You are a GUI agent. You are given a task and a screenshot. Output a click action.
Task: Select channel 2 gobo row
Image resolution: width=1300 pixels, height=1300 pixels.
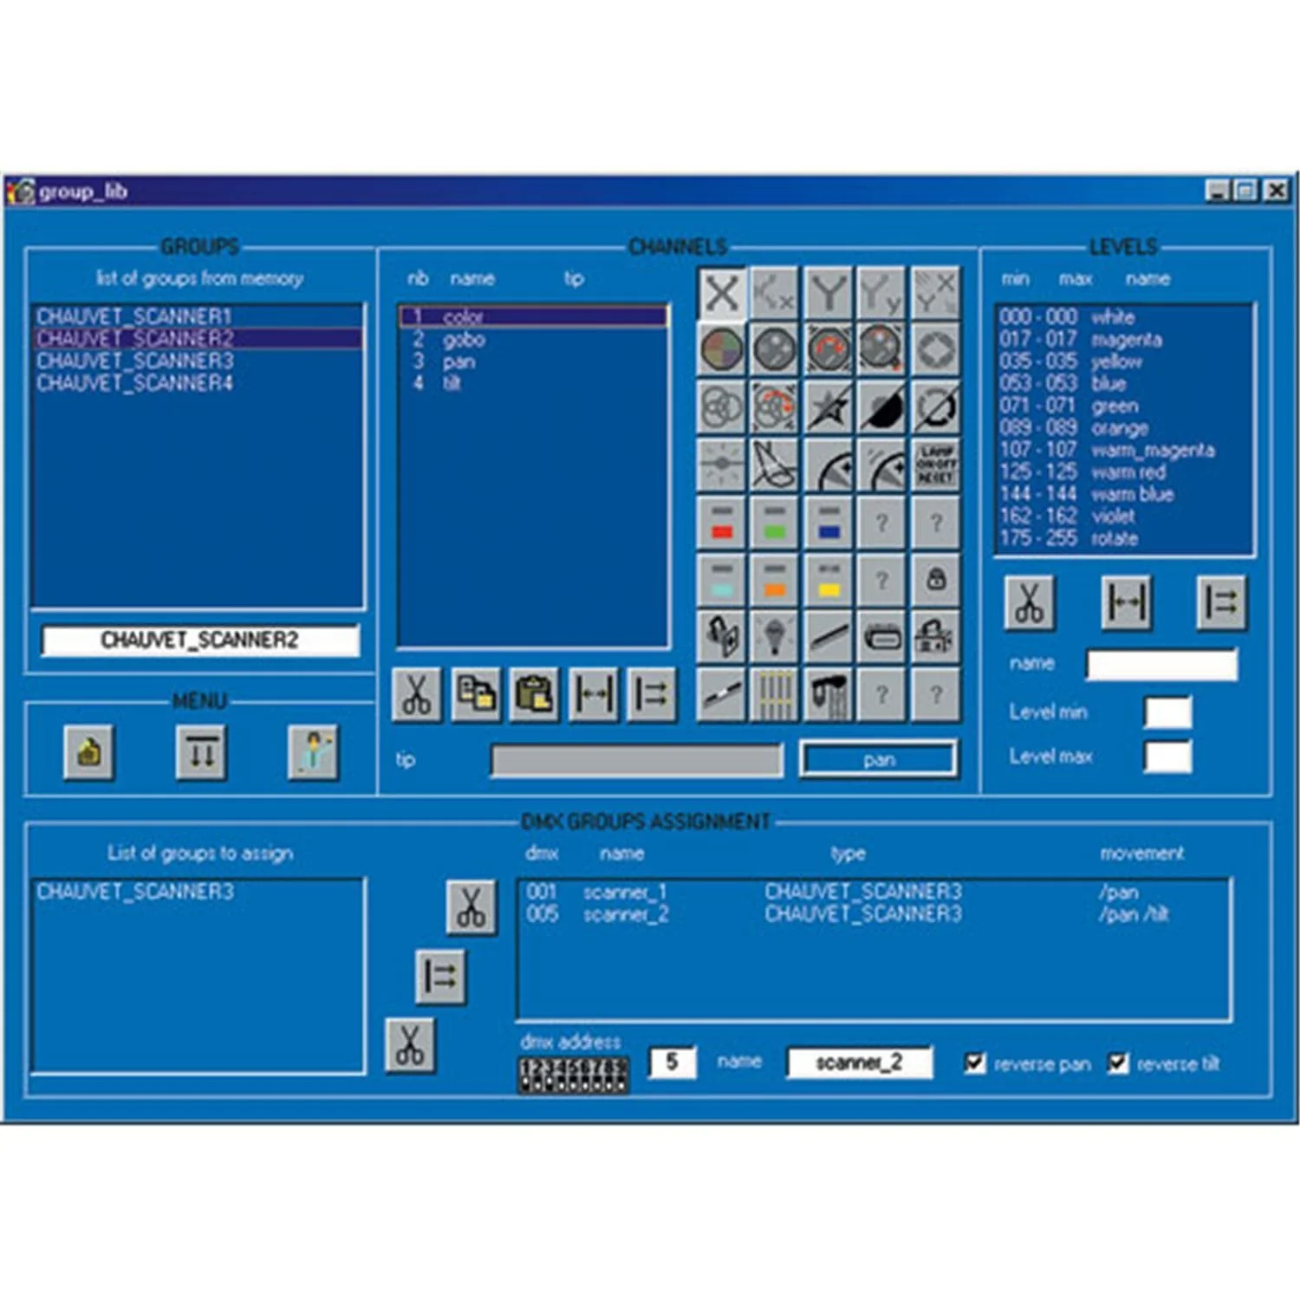pyautogui.click(x=533, y=340)
